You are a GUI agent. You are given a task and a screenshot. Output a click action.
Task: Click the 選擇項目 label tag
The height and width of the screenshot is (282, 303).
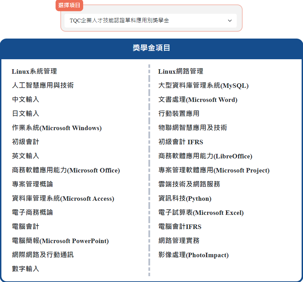click(x=69, y=6)
